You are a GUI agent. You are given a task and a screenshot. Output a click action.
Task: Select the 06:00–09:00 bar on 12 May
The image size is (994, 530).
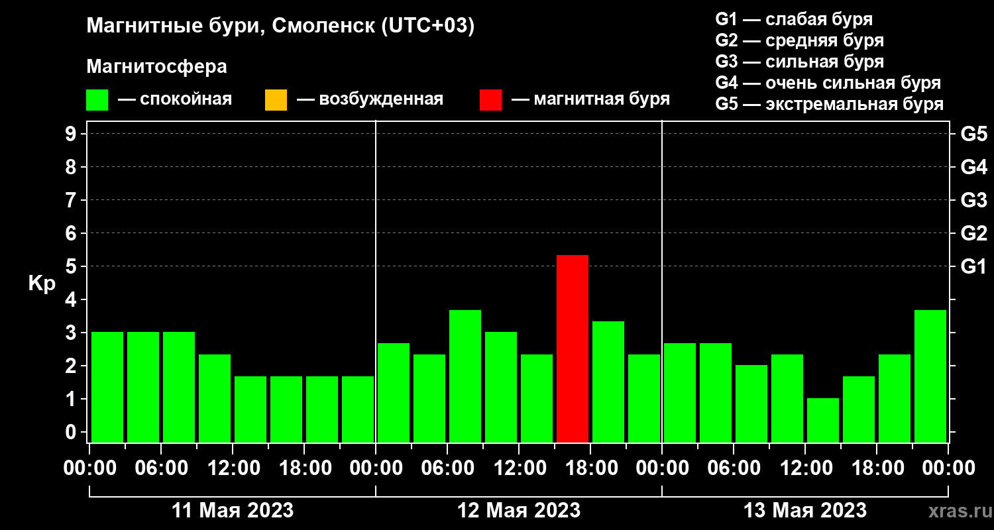pos(465,376)
